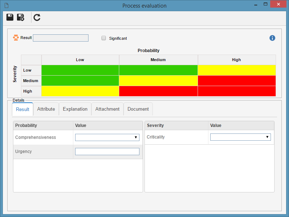Viewport: 289px width, 217px height.
Task: Select yellow cell High severity, Low probability
Action: coord(80,91)
